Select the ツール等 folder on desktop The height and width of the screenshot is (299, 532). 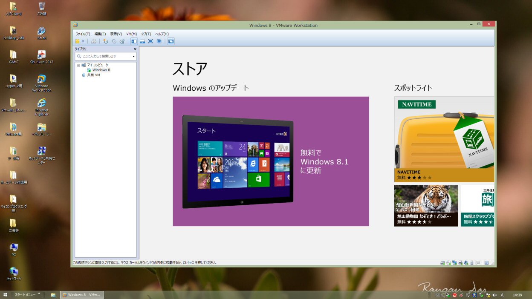click(14, 153)
